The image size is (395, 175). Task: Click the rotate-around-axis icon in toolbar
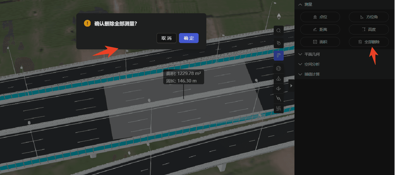pos(279,88)
